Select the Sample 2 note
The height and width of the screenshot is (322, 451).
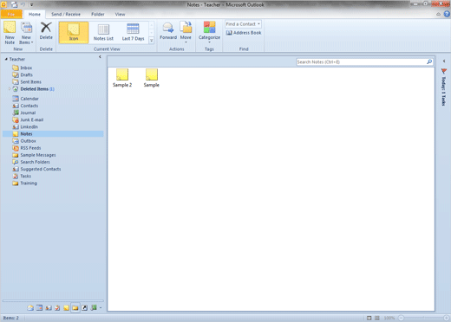122,78
